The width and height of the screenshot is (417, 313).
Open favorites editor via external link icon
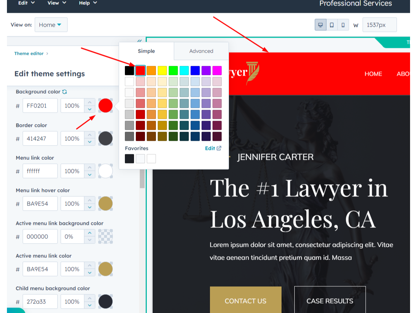(x=218, y=148)
